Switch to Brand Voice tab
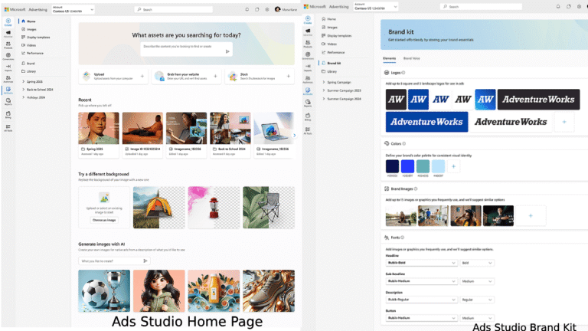This screenshot has height=331, width=588. click(x=411, y=58)
